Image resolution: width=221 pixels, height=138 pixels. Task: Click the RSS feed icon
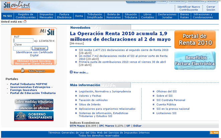click(214, 133)
